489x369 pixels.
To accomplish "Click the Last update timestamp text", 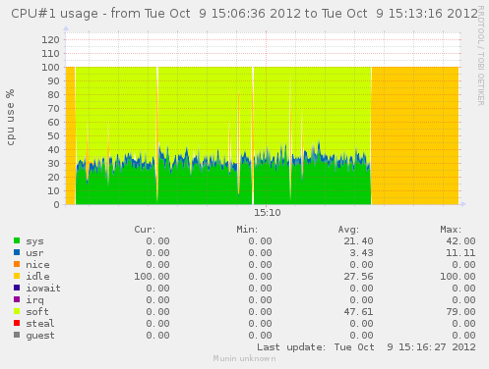I will click(x=366, y=347).
